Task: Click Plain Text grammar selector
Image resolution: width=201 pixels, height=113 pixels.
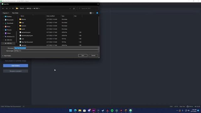Action: point(182,106)
